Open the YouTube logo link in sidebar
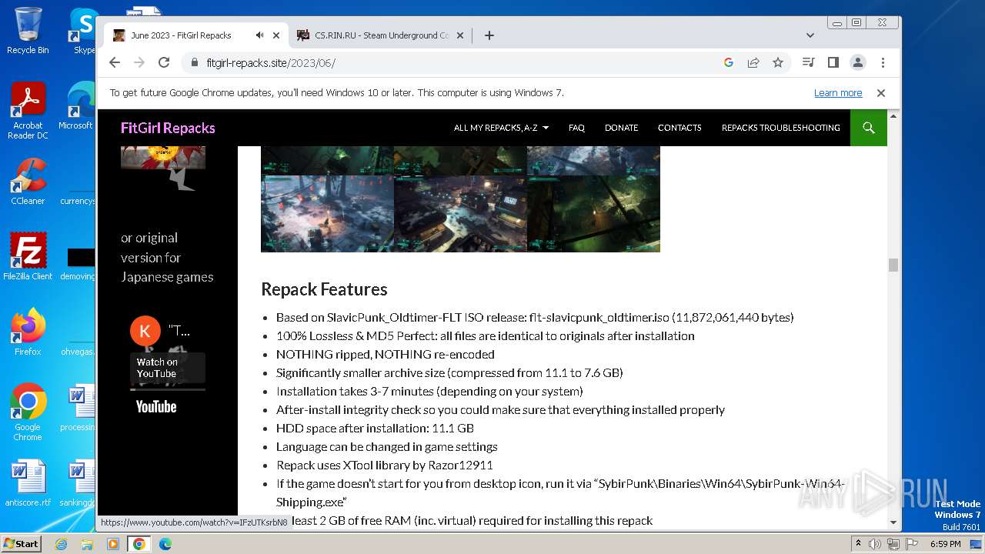This screenshot has height=554, width=985. [x=156, y=407]
